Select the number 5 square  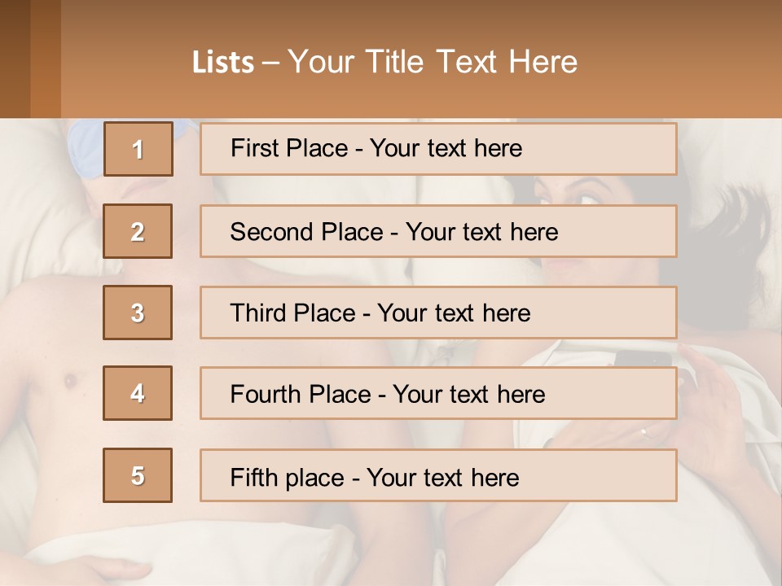tap(138, 475)
